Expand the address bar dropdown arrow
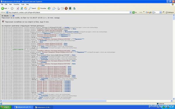The height and width of the screenshot is (109, 175). [x=130, y=12]
